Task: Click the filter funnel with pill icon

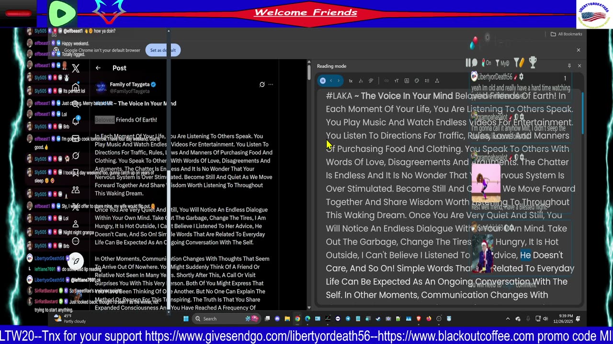Action: (519, 63)
